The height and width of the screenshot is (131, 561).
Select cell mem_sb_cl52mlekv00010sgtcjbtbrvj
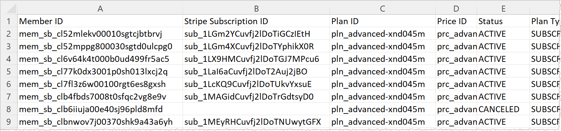pyautogui.click(x=100, y=34)
